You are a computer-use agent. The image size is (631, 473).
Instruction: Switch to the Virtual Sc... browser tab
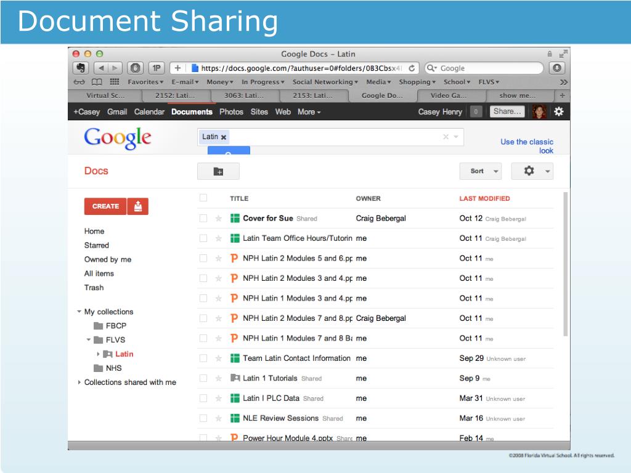pos(105,95)
